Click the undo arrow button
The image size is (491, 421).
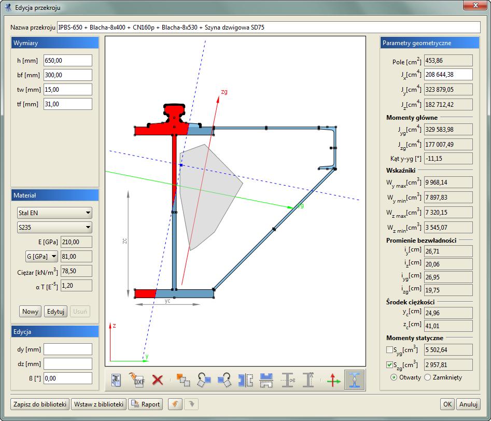(x=175, y=404)
